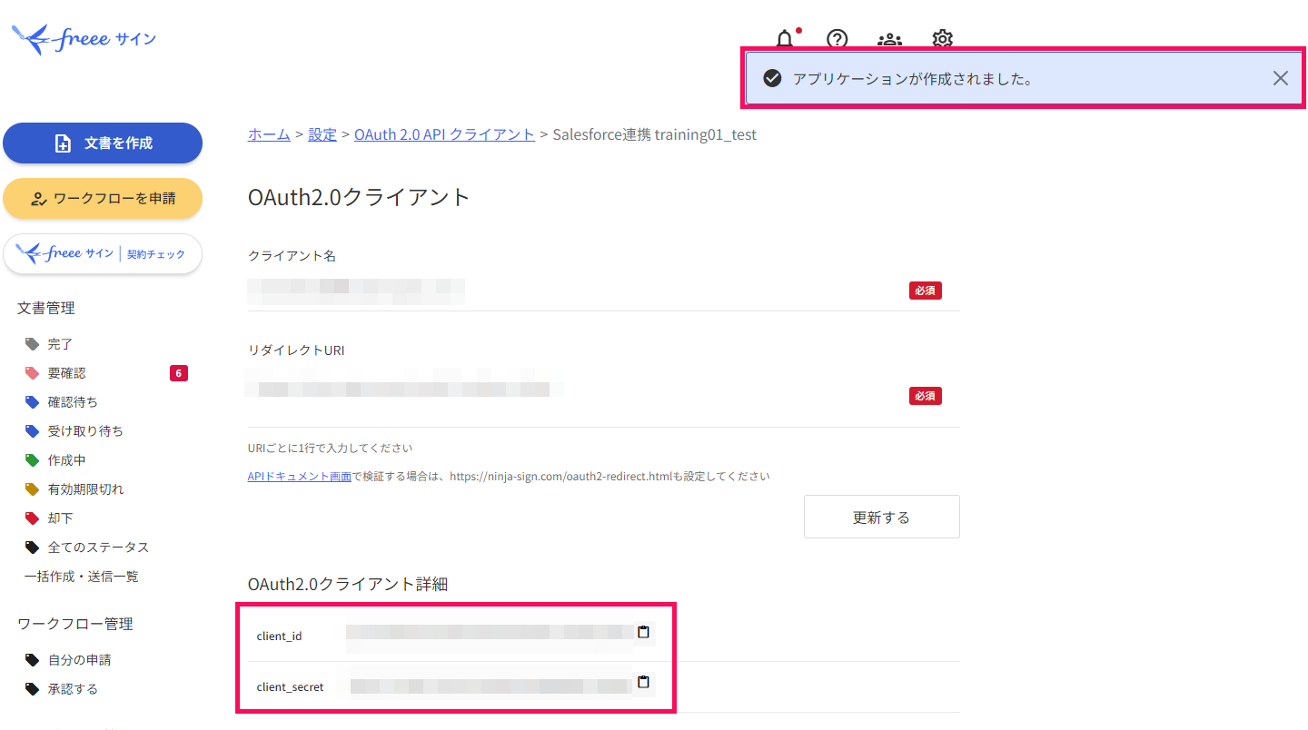Open the notifications bell icon
The width and height of the screenshot is (1308, 730).
[786, 39]
